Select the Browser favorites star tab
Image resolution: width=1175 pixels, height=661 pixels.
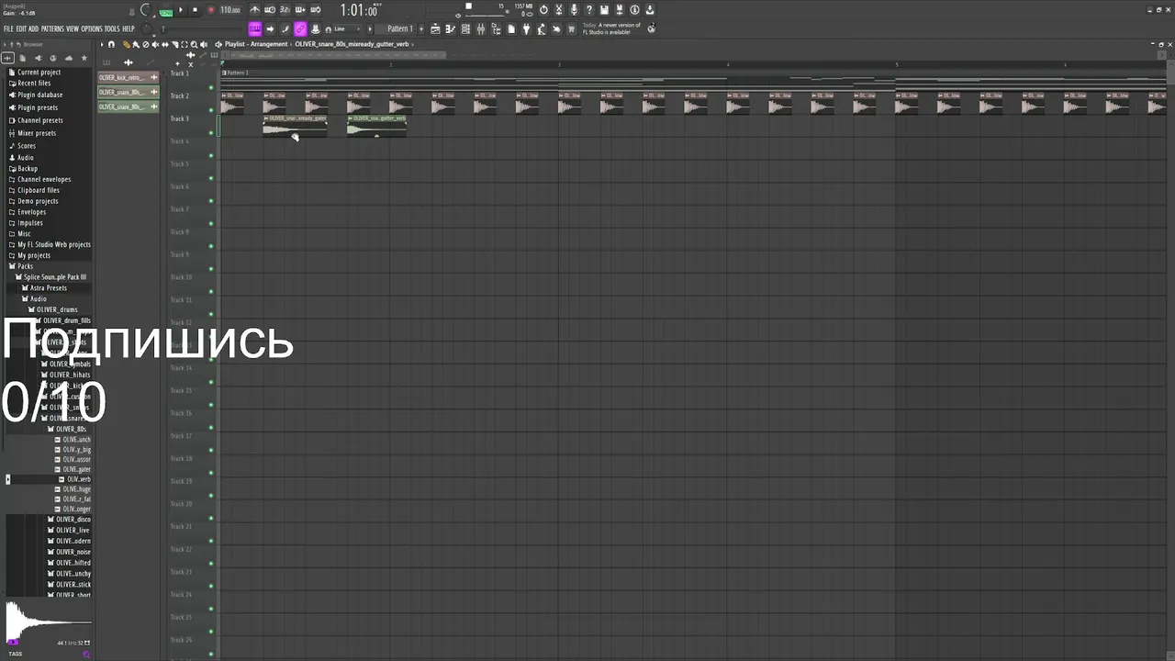pos(84,58)
